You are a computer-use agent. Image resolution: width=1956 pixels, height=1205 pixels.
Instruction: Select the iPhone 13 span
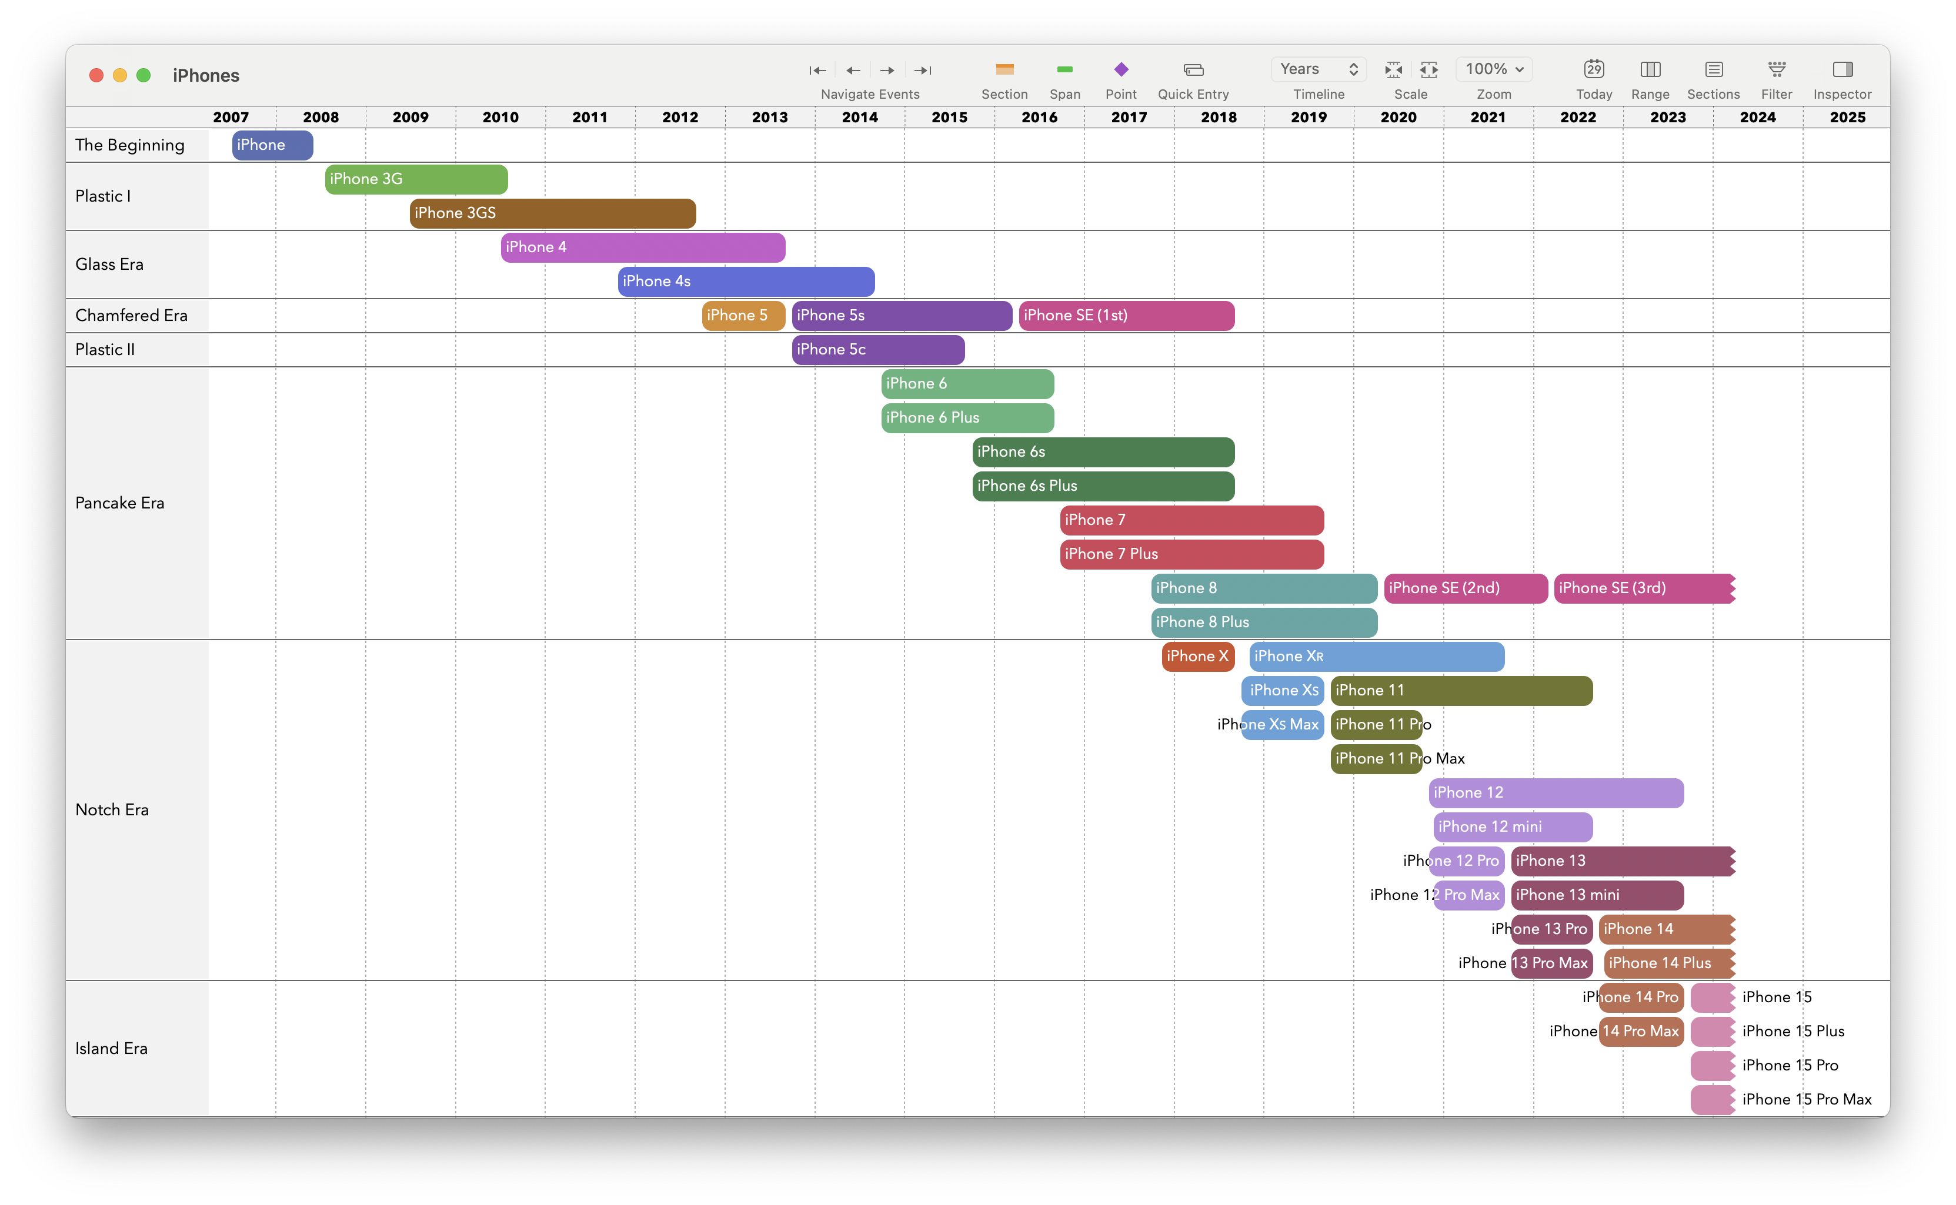coord(1623,862)
